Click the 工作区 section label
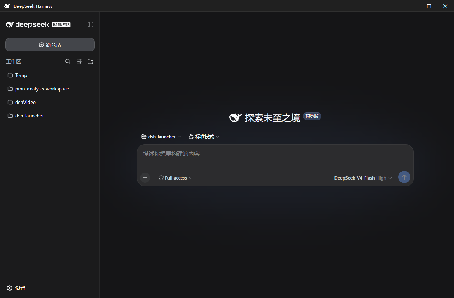Image resolution: width=454 pixels, height=298 pixels. coord(13,61)
